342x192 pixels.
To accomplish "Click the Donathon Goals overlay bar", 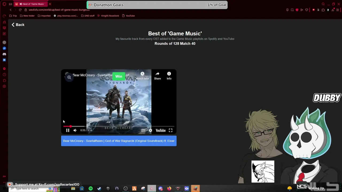I will [x=157, y=5].
